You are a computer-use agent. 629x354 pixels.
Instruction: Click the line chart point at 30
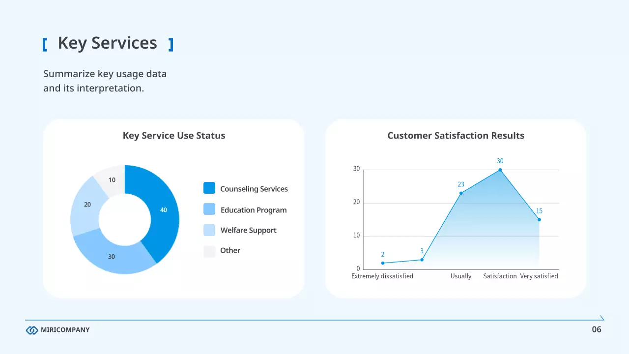tap(500, 170)
